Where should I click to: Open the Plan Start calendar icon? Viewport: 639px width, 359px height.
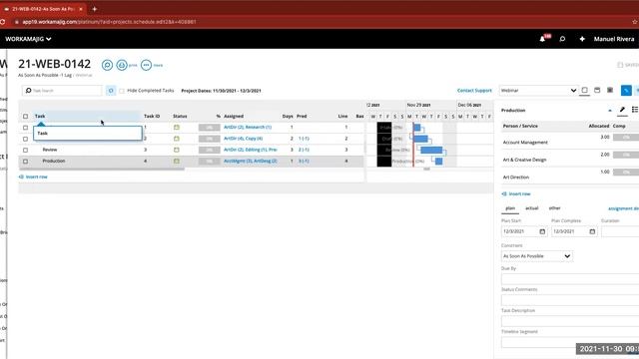point(542,231)
